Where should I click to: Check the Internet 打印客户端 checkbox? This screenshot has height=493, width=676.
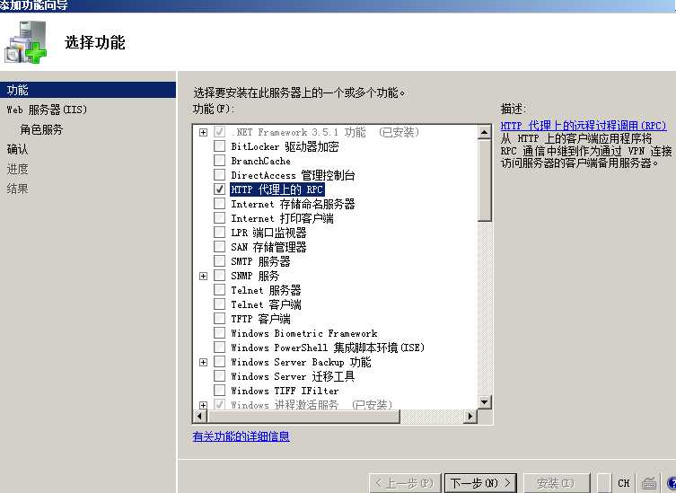pyautogui.click(x=219, y=218)
